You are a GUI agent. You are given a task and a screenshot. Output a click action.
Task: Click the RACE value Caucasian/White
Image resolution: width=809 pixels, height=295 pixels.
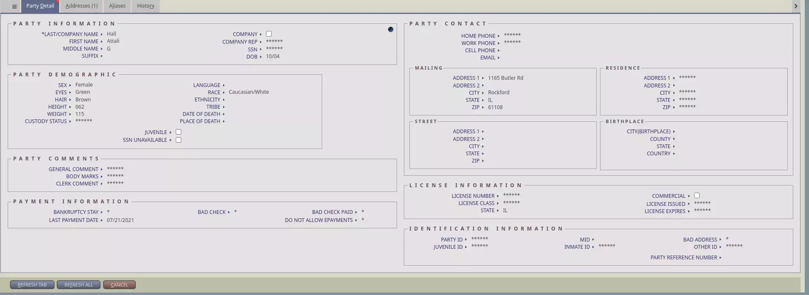249,92
